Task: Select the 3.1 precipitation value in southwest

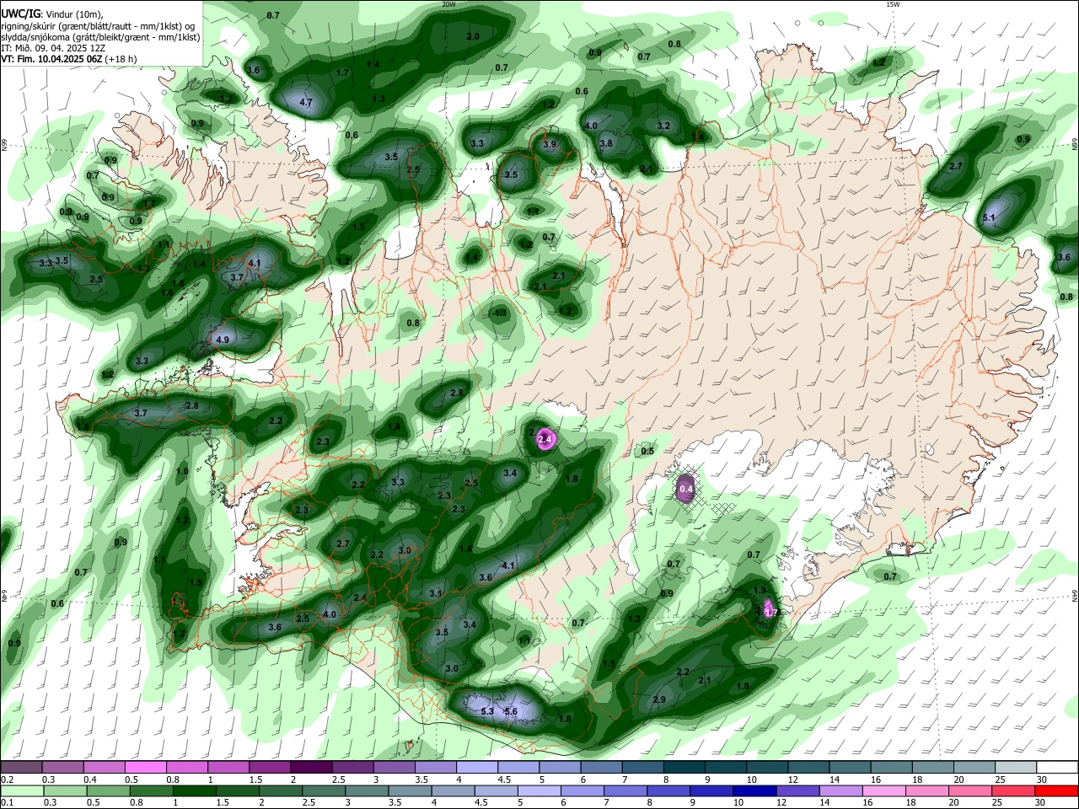Action: (436, 594)
